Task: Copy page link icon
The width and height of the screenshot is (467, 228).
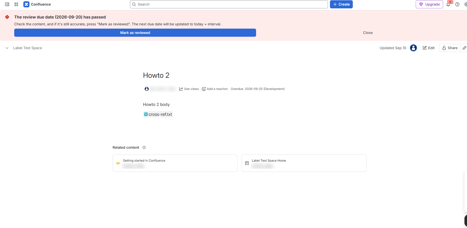Action: click(464, 48)
